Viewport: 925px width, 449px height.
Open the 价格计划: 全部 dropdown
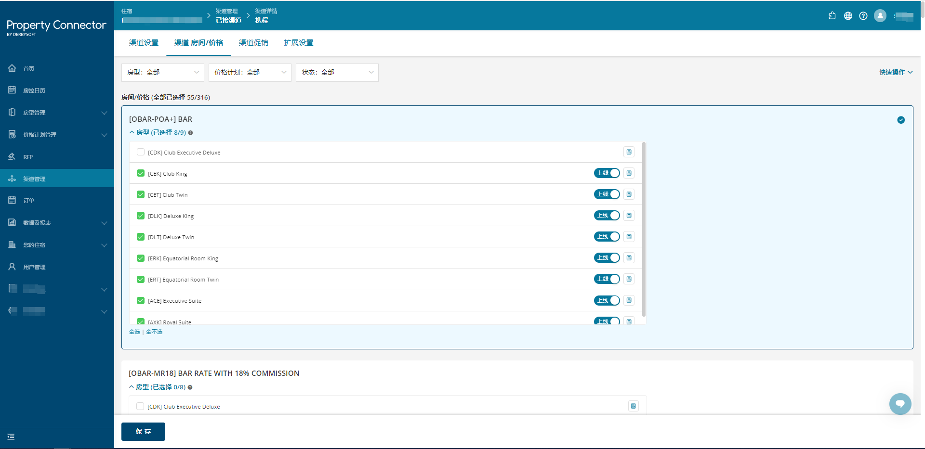[x=250, y=73]
